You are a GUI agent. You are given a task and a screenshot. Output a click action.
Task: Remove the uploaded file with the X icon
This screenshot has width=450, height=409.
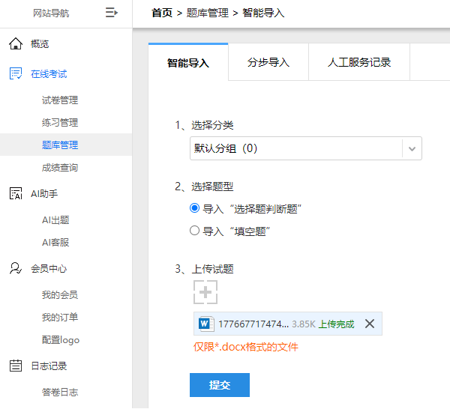pyautogui.click(x=370, y=324)
